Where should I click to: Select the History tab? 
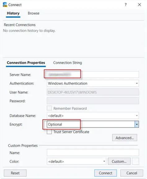[13, 13]
